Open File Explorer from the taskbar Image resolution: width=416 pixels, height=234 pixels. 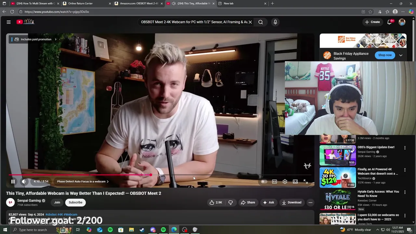pyautogui.click(x=131, y=230)
